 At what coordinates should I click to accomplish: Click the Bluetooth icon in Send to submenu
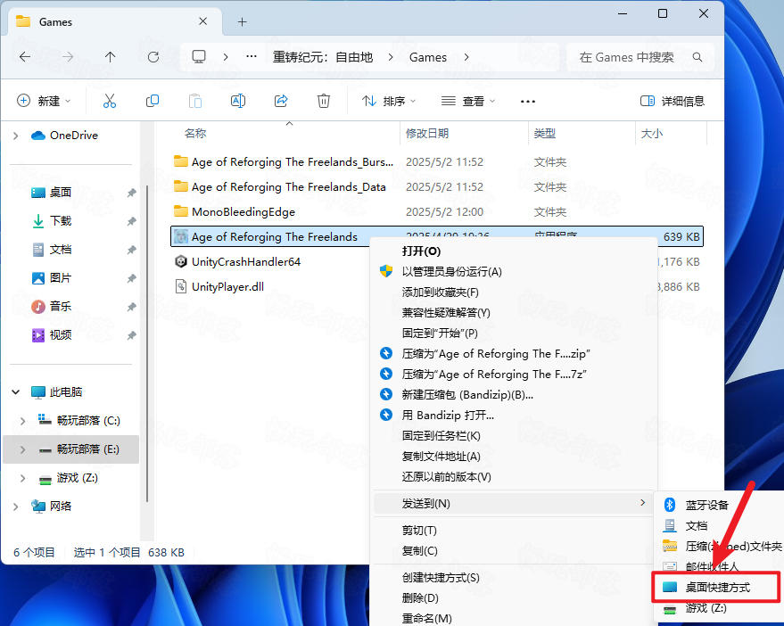click(x=670, y=505)
